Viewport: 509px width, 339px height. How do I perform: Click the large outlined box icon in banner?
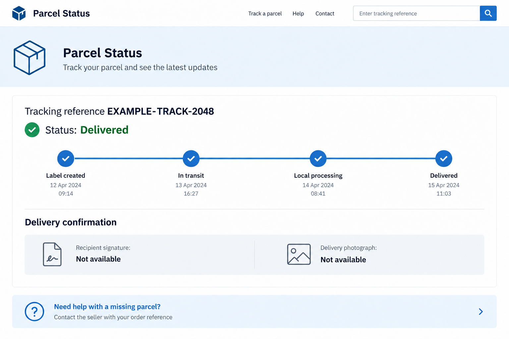29,58
